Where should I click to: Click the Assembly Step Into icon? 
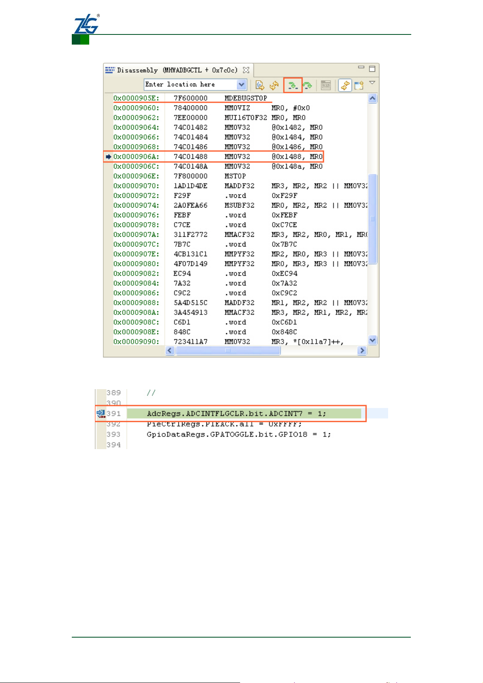292,85
